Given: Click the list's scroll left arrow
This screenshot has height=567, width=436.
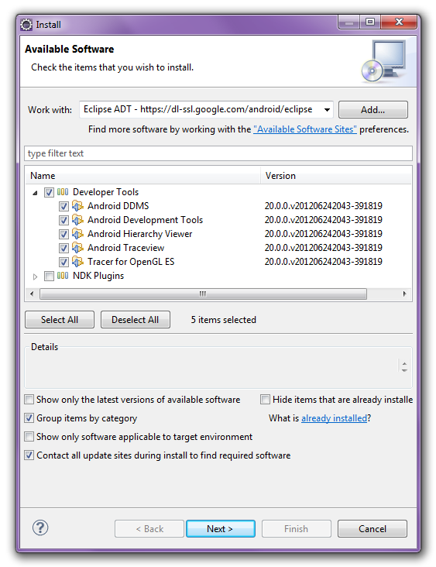Looking at the screenshot, I should [x=32, y=294].
